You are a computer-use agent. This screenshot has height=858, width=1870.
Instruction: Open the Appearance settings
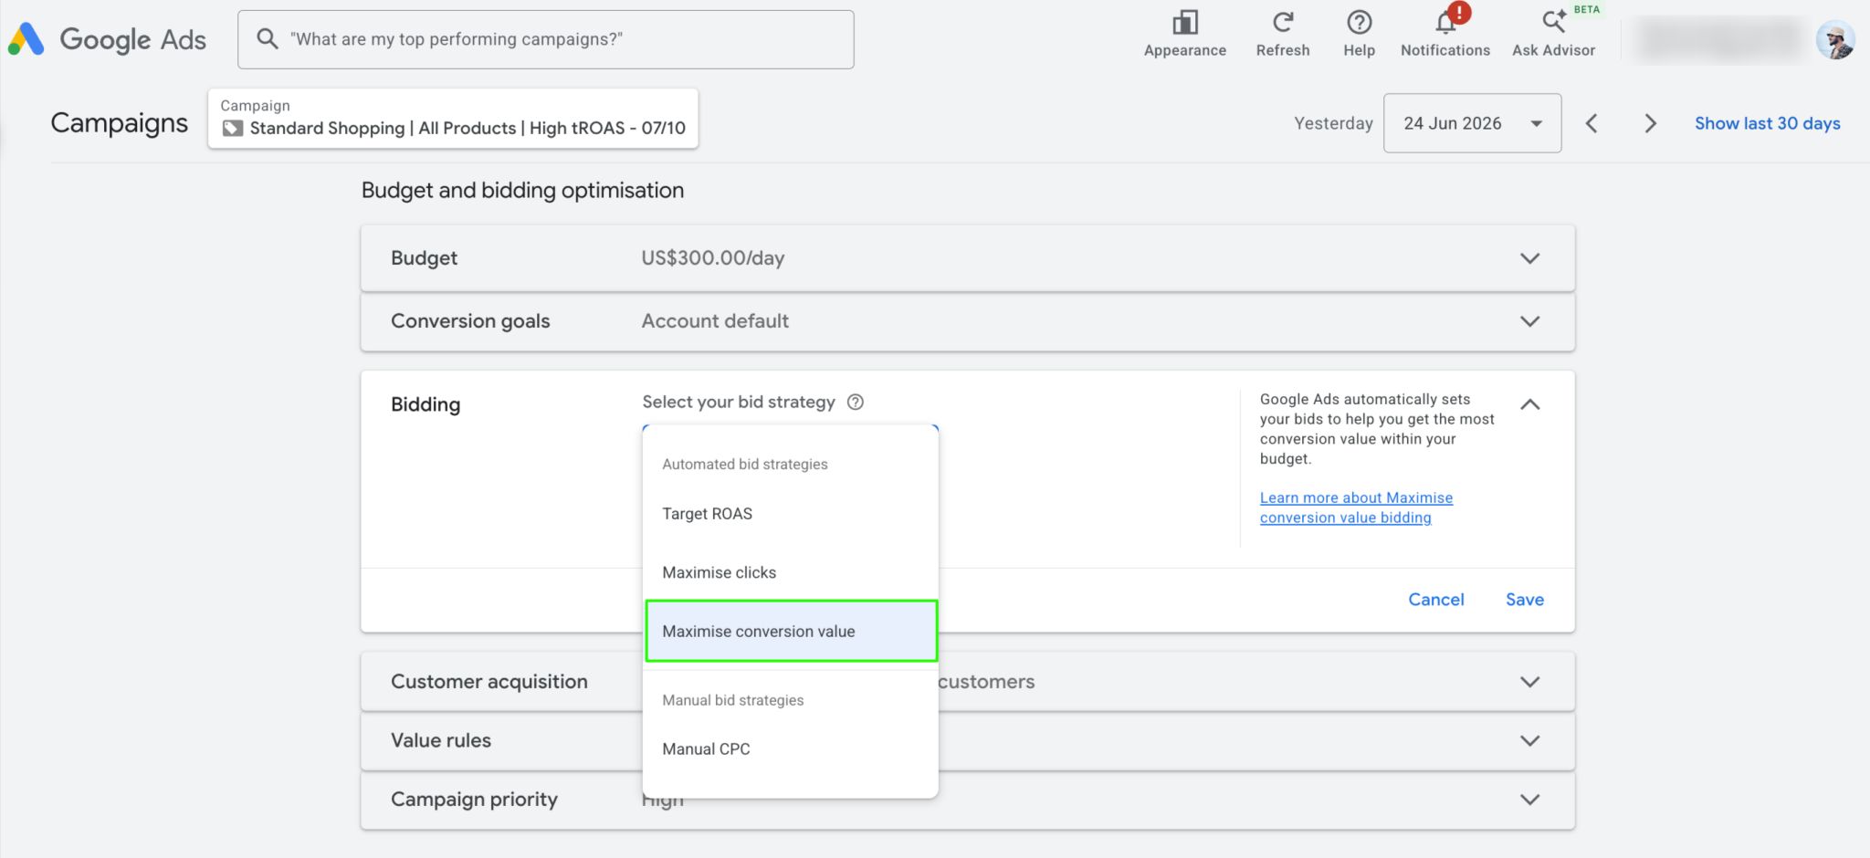click(1184, 34)
